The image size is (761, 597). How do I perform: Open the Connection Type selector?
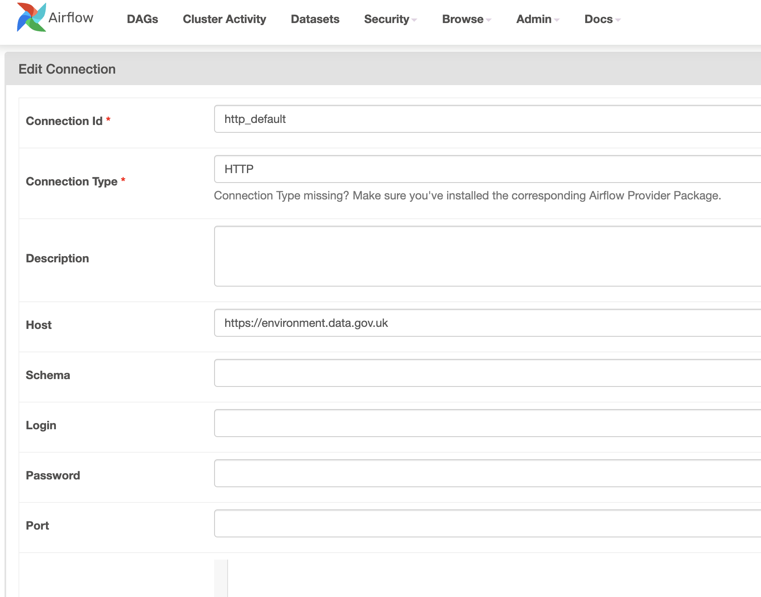point(487,169)
